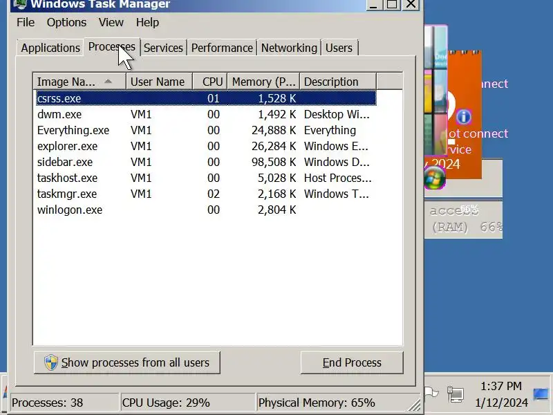This screenshot has width=553, height=415.
Task: Click the network tray icon
Action: pos(456,394)
